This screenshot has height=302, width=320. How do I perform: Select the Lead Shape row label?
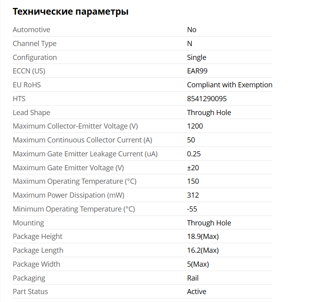coord(31,112)
